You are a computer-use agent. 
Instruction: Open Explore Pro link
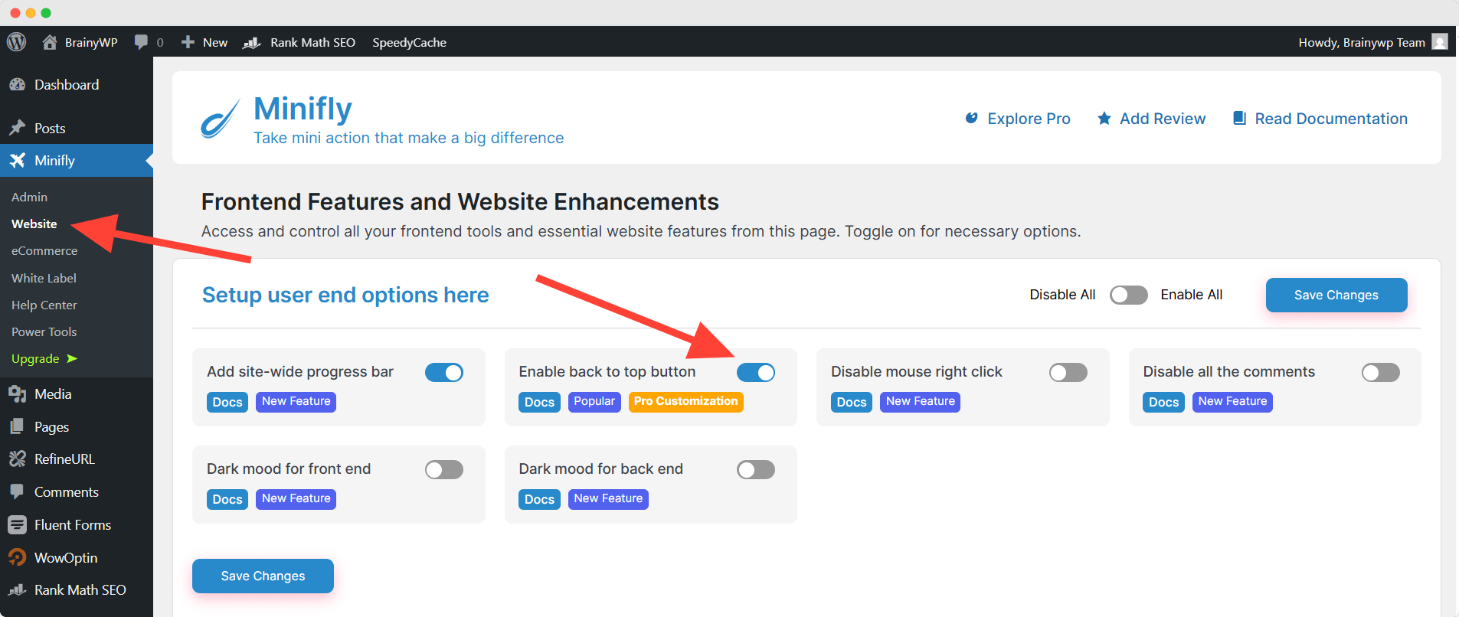tap(1017, 119)
